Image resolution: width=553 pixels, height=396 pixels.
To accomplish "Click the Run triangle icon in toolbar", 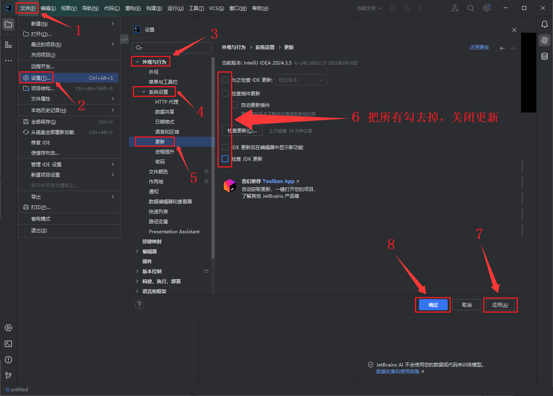I will click(393, 8).
